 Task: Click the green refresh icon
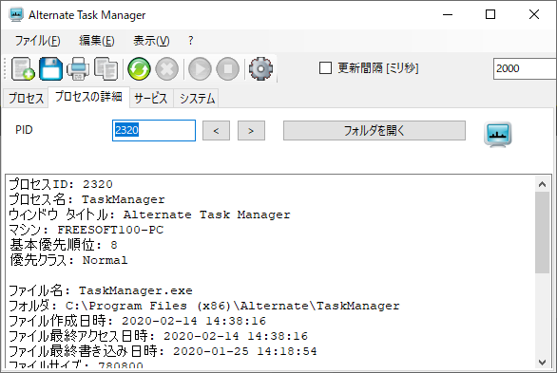click(x=139, y=68)
